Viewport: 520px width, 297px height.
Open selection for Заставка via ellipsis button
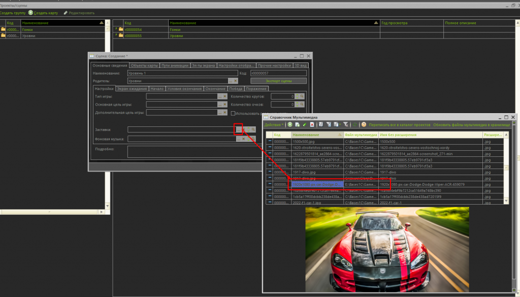238,129
